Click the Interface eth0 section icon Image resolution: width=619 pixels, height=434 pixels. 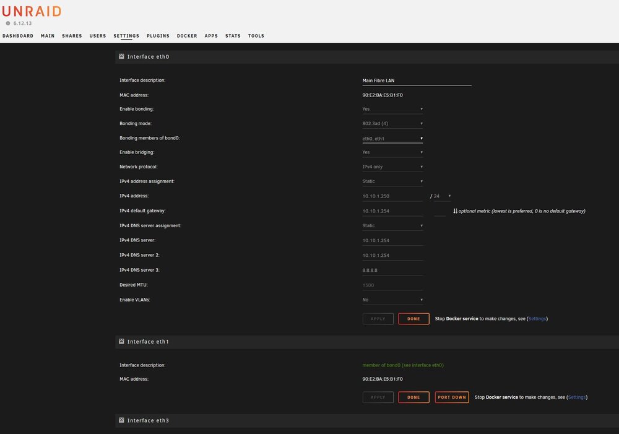121,56
